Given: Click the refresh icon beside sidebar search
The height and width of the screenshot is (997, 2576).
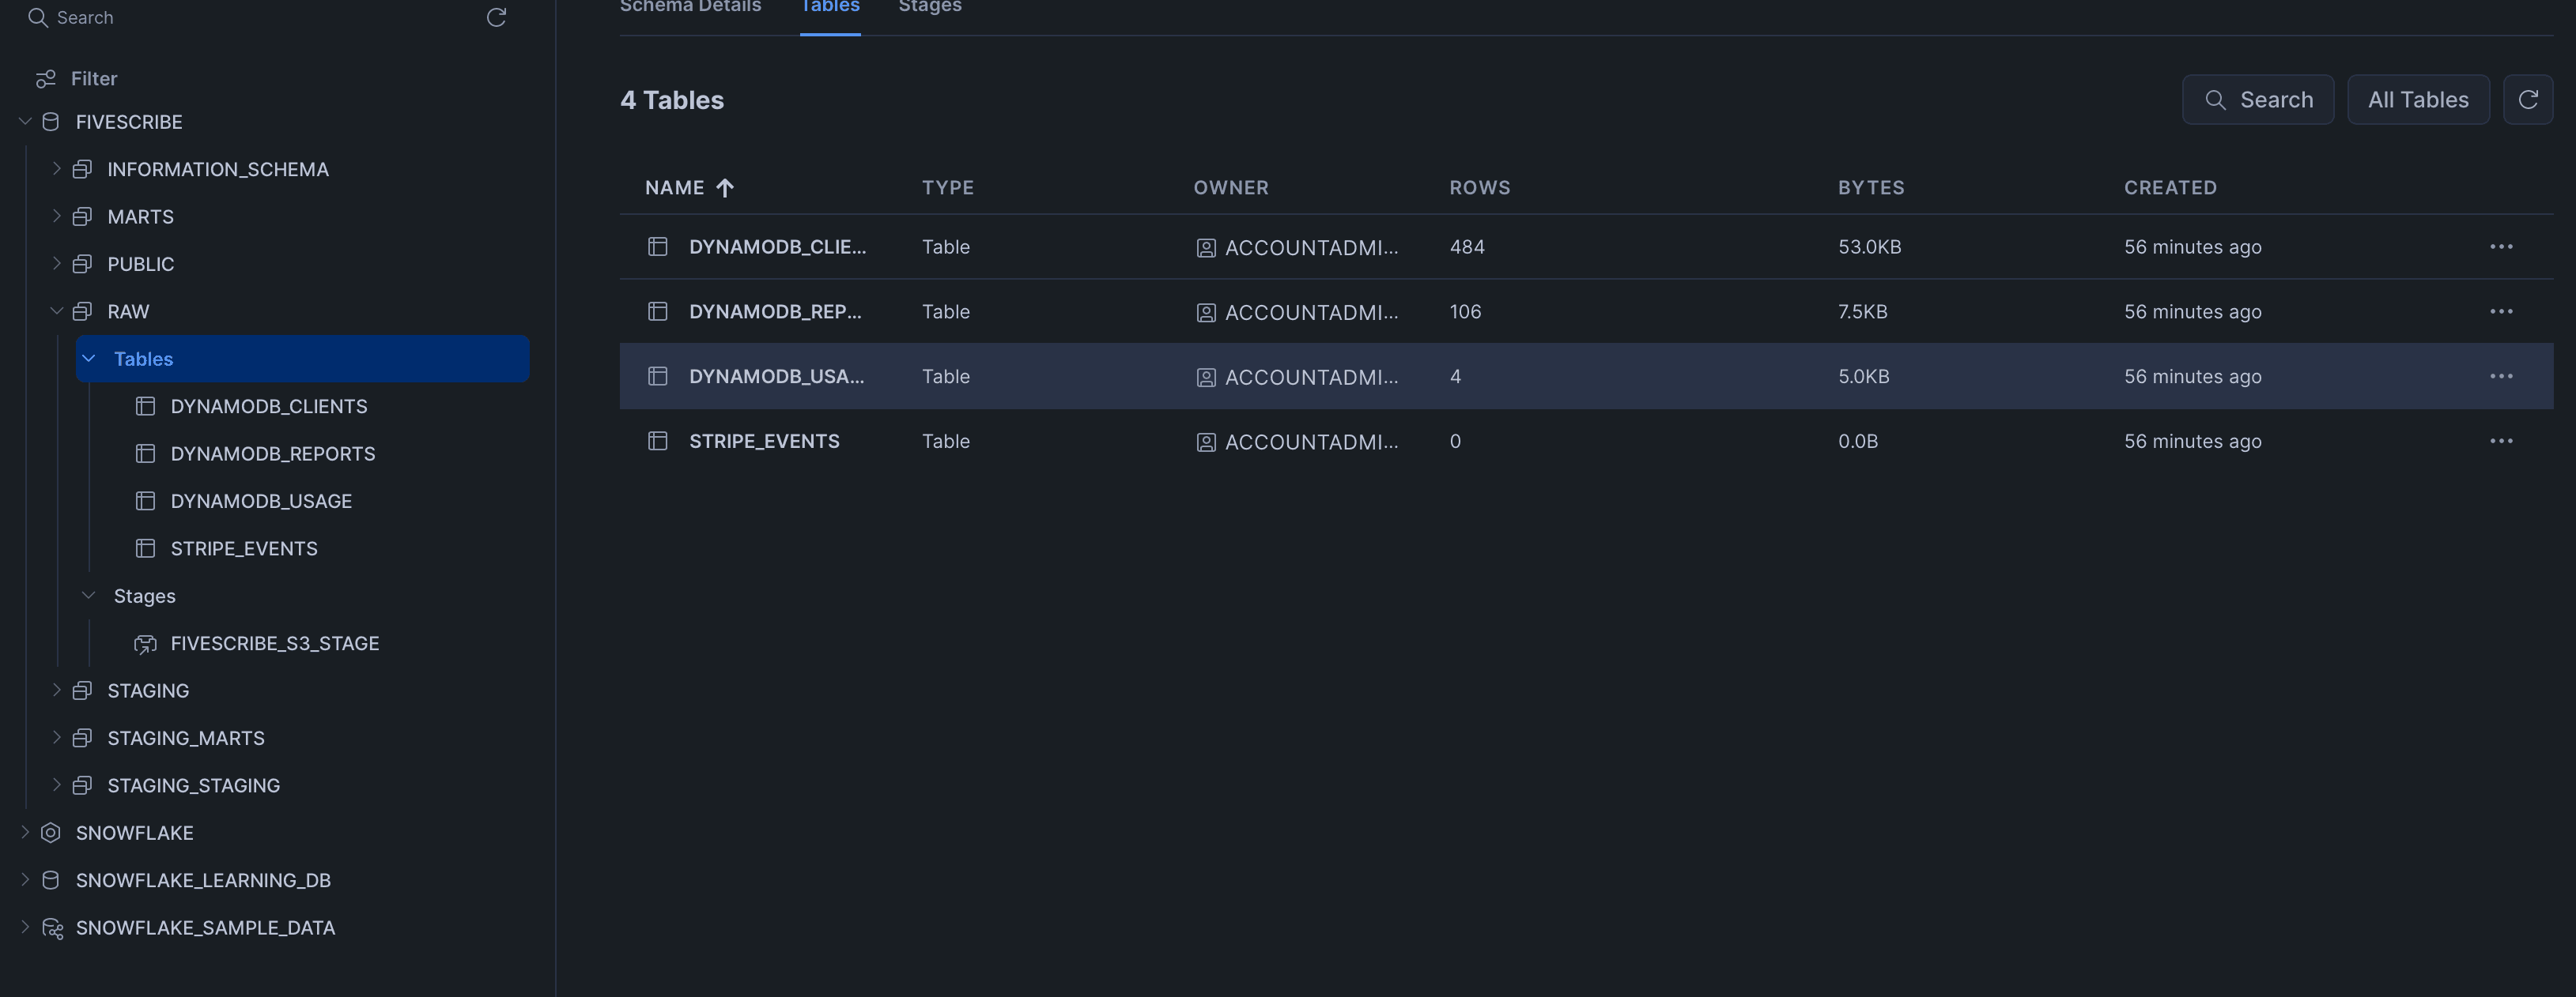Looking at the screenshot, I should pos(496,17).
